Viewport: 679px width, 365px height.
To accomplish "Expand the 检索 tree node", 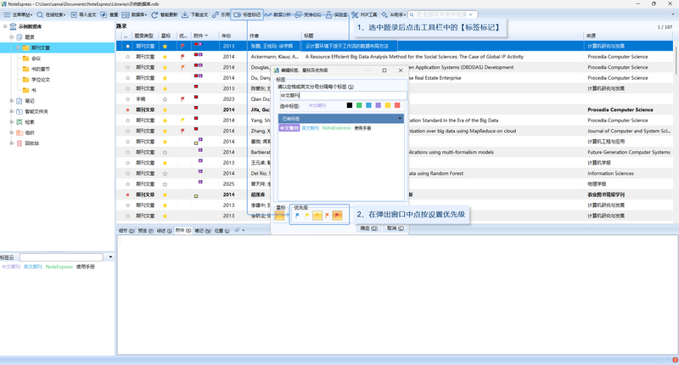I will [x=12, y=122].
